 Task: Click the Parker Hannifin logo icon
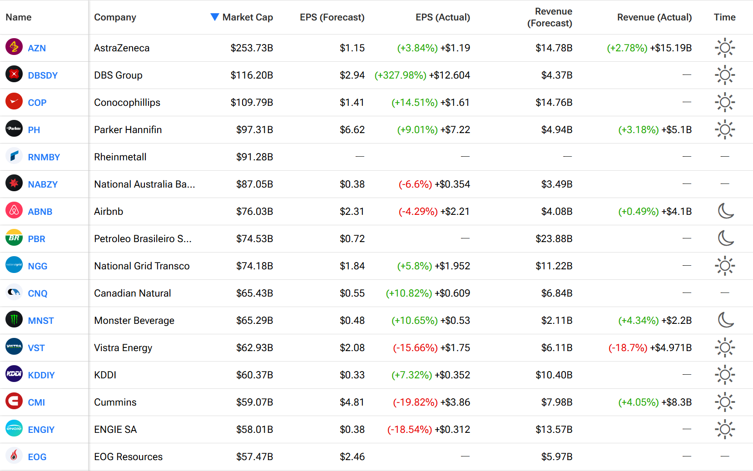tap(14, 129)
